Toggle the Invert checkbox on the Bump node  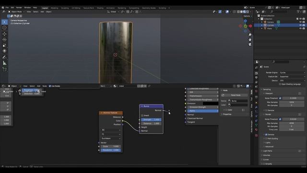point(142,115)
